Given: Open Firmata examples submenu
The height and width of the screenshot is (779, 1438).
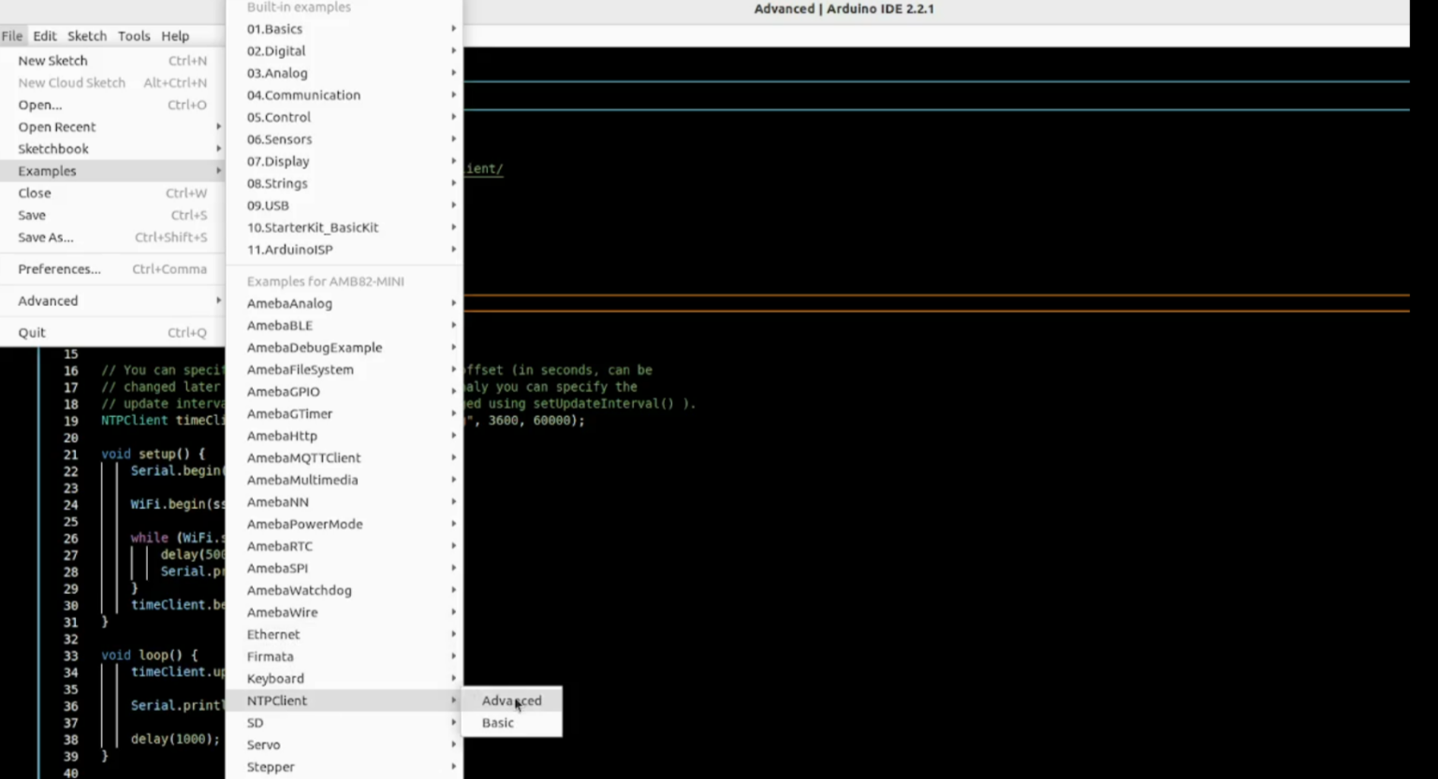Looking at the screenshot, I should tap(345, 656).
